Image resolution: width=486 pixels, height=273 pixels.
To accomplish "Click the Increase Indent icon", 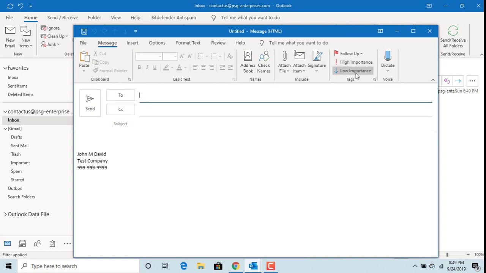I will 230,67.
